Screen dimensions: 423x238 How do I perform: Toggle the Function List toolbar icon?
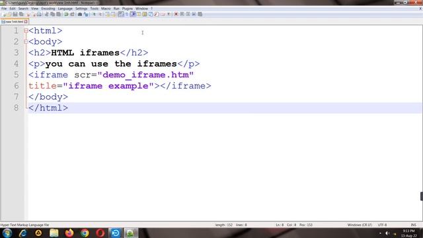click(157, 14)
